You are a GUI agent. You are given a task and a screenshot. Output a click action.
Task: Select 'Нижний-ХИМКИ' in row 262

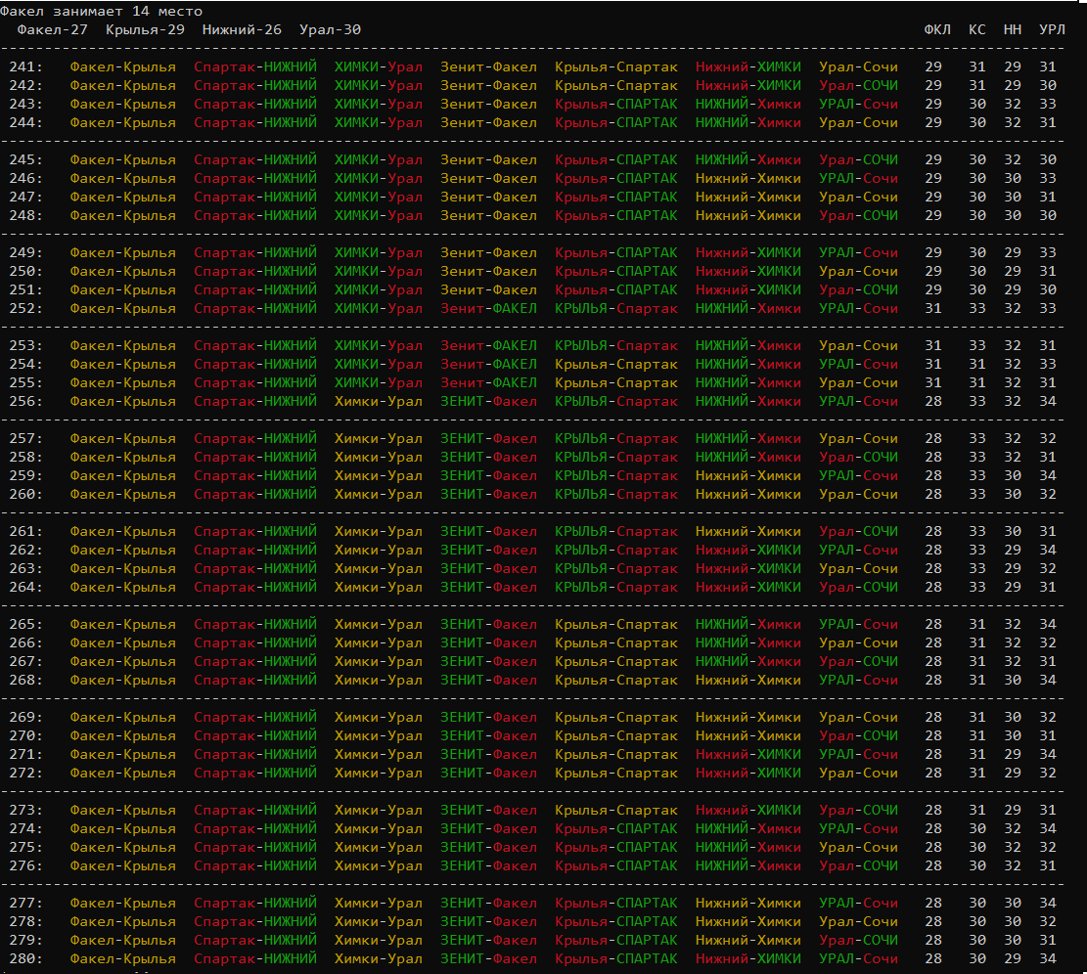coord(748,550)
